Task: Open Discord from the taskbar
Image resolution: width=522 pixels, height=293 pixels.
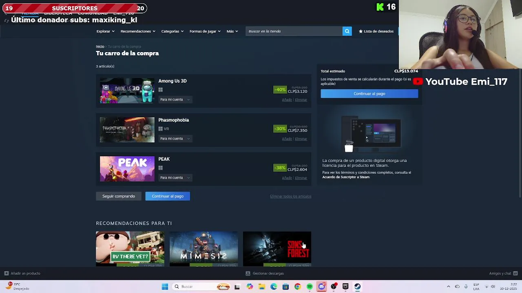Action: click(x=321, y=287)
